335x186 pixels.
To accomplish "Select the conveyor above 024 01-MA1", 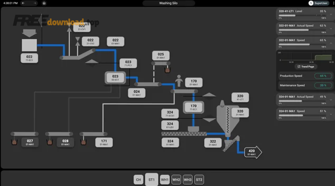I will (148, 84).
